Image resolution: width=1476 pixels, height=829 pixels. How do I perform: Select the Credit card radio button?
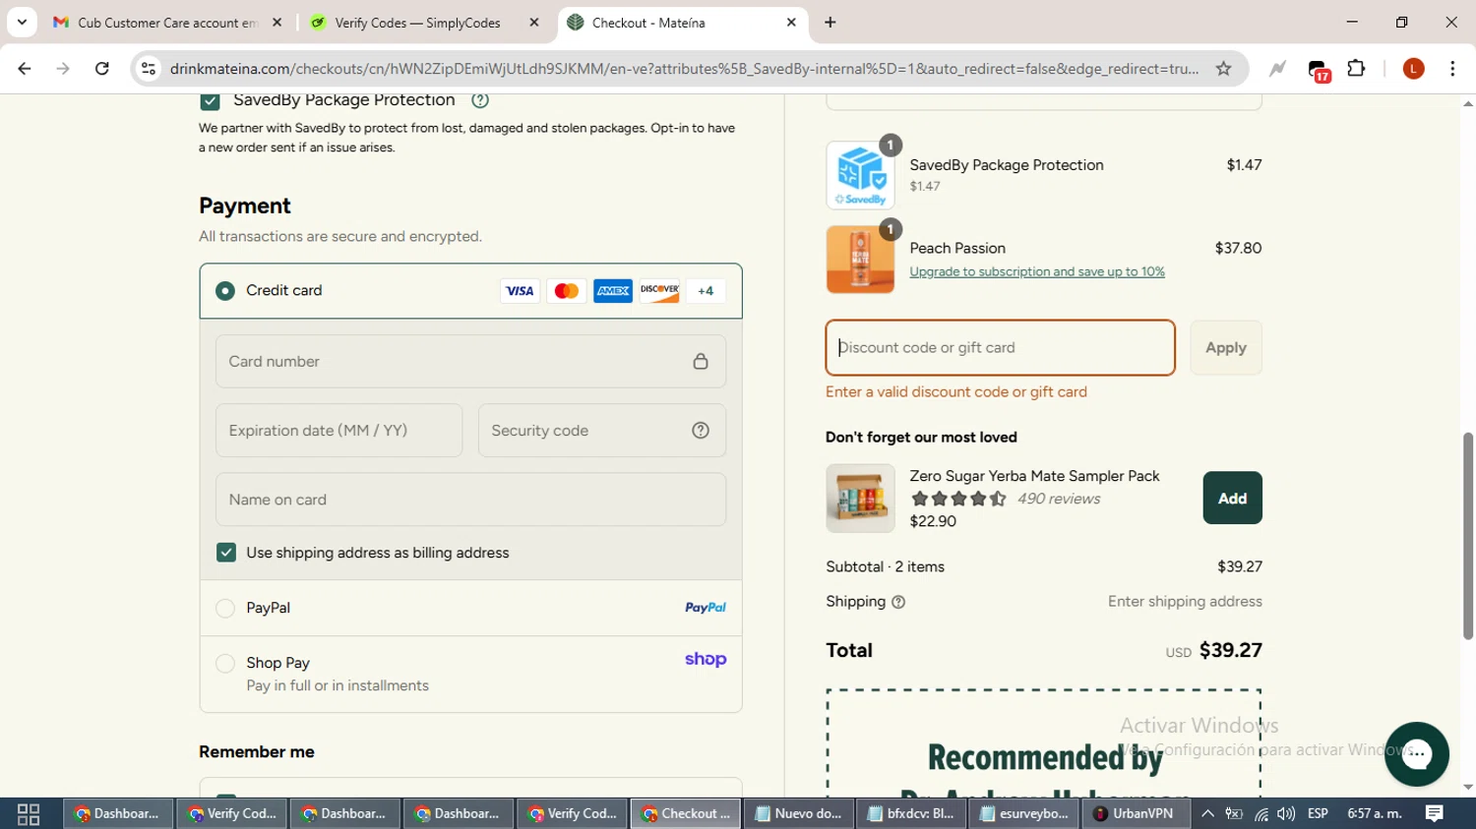(225, 291)
